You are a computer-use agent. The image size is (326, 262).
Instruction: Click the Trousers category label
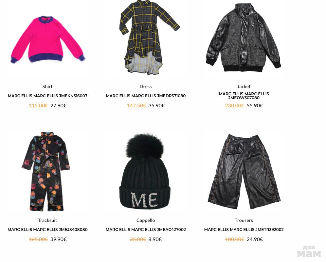click(x=244, y=220)
